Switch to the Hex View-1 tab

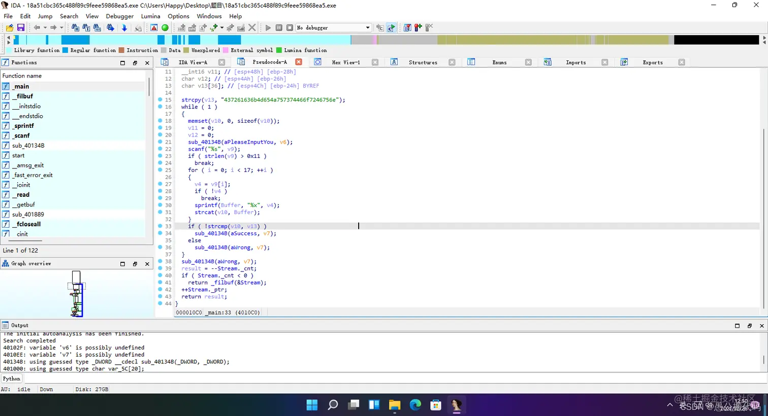pyautogui.click(x=346, y=62)
